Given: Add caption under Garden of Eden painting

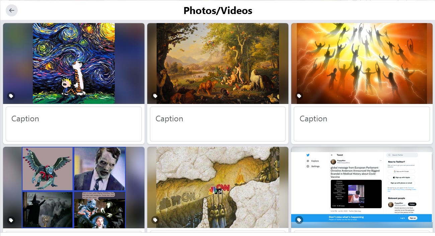Looking at the screenshot, I should coord(218,124).
